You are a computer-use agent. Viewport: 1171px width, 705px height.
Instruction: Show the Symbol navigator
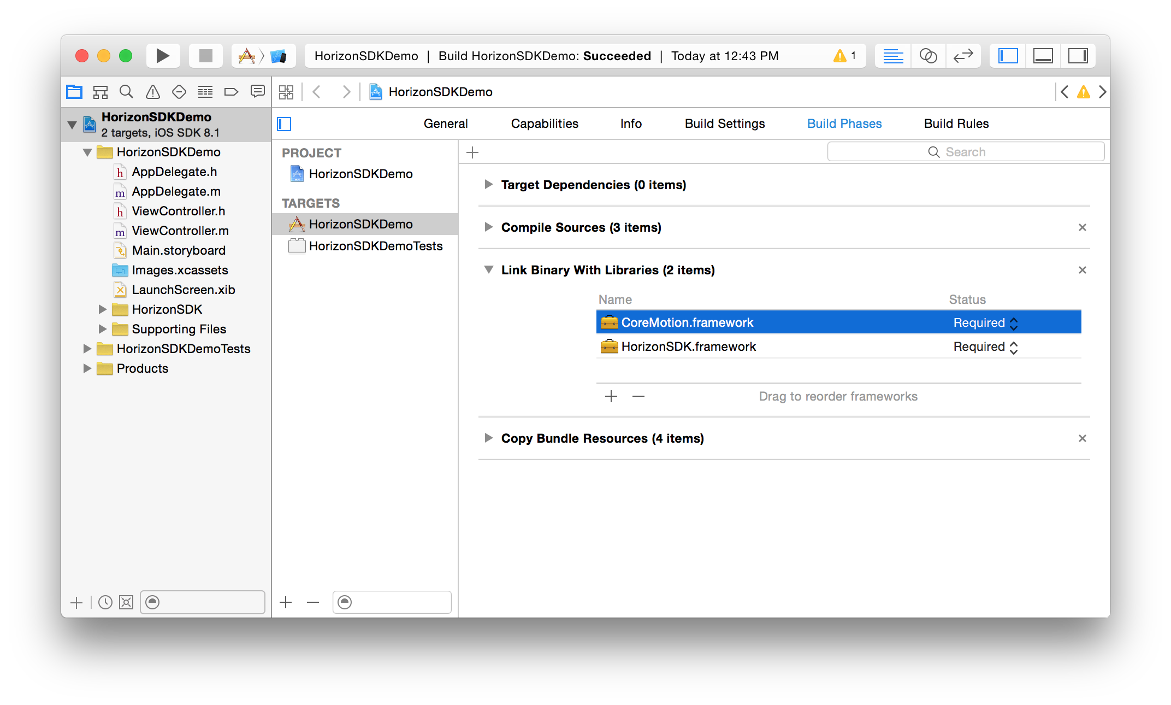pos(100,92)
